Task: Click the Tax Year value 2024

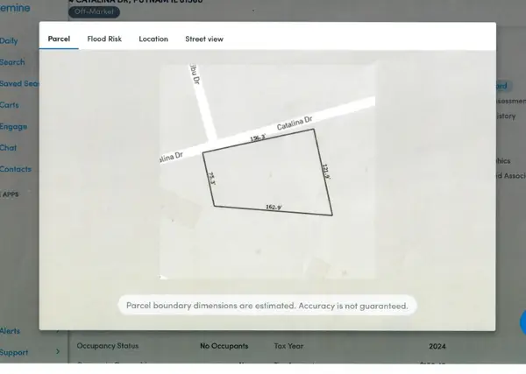Action: pyautogui.click(x=437, y=347)
